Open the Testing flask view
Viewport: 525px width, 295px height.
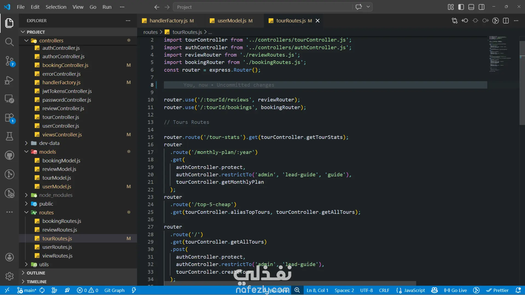pyautogui.click(x=9, y=136)
